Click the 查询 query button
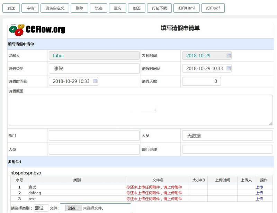This screenshot has height=213, width=277. 118,8
